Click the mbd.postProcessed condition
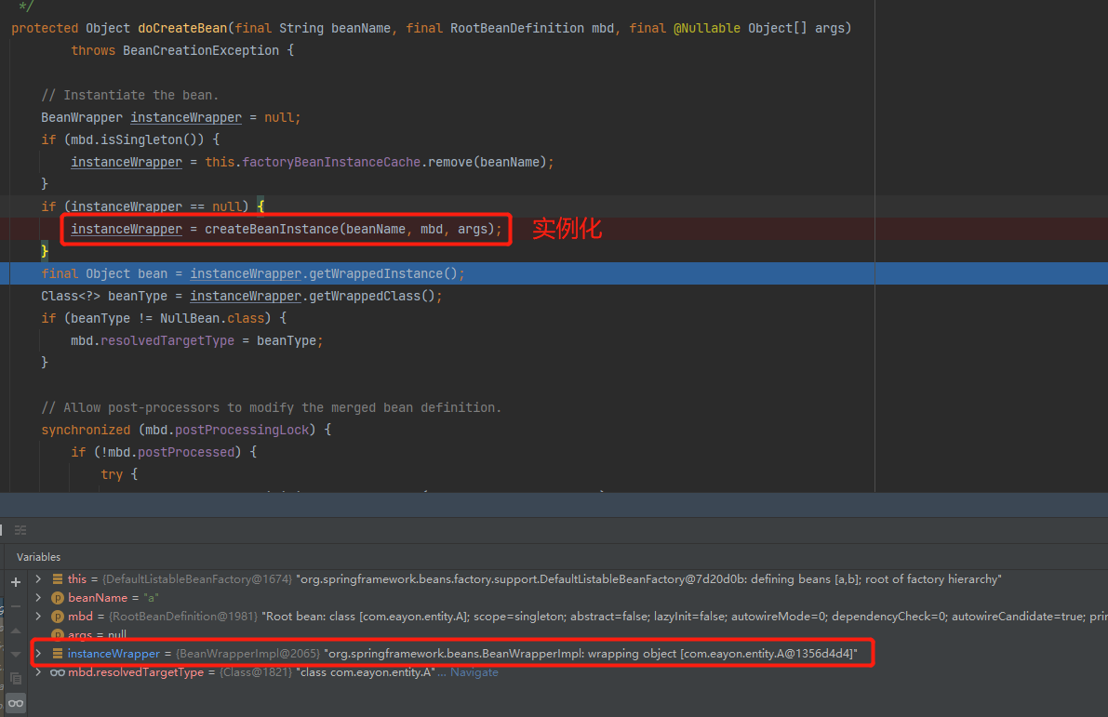1108x717 pixels. coord(170,452)
